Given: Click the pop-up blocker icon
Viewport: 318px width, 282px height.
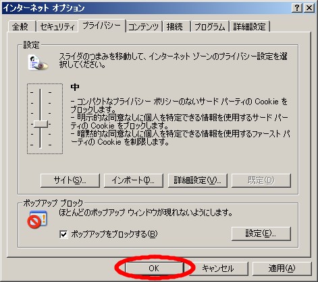Looking at the screenshot, I should click(37, 219).
